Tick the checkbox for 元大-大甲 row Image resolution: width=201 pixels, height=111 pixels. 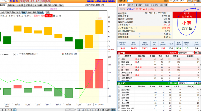119,95
